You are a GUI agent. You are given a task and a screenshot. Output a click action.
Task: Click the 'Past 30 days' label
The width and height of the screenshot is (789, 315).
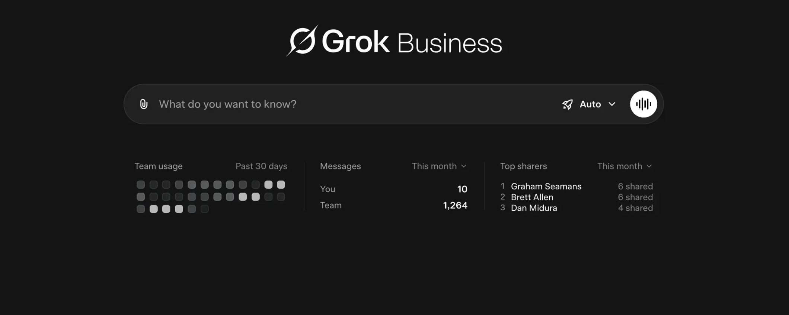click(261, 166)
